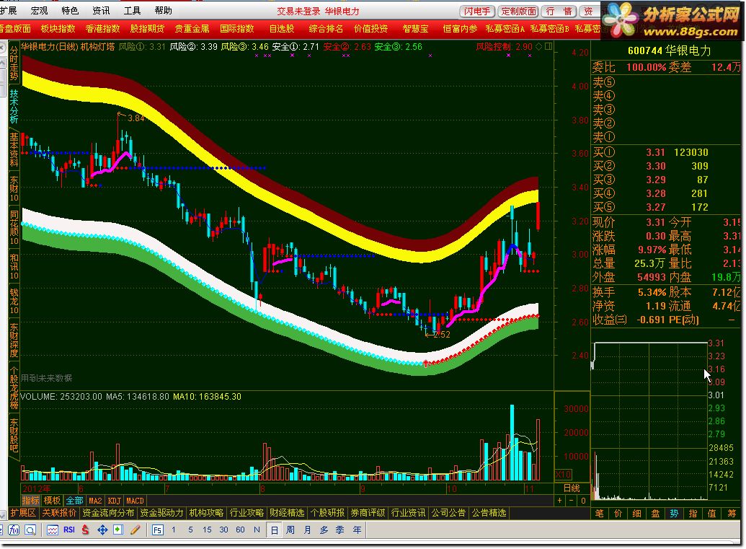Select the 笔 tab in quote panel
The width and height of the screenshot is (746, 549).
(600, 513)
